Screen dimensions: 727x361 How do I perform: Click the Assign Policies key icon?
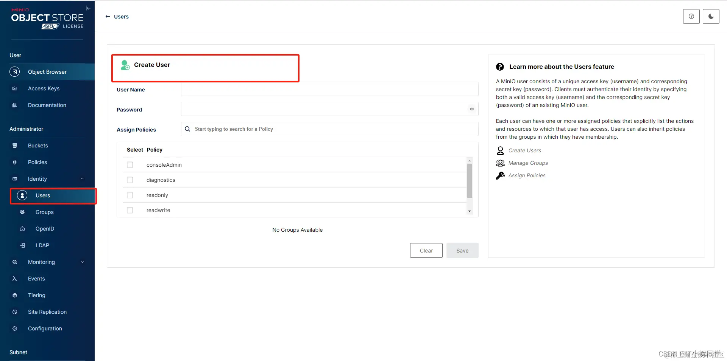500,175
